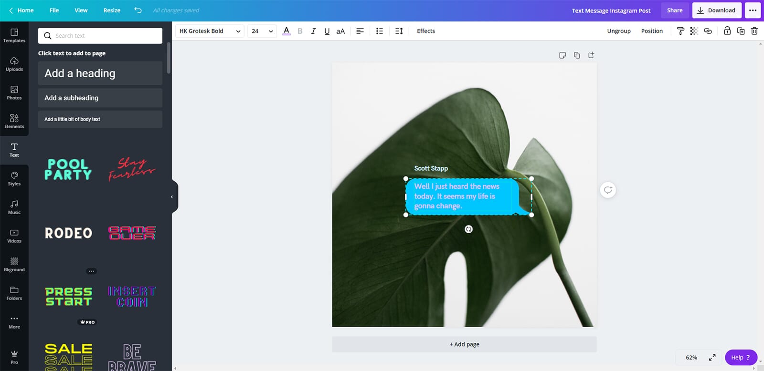Toggle underline formatting

[x=327, y=31]
